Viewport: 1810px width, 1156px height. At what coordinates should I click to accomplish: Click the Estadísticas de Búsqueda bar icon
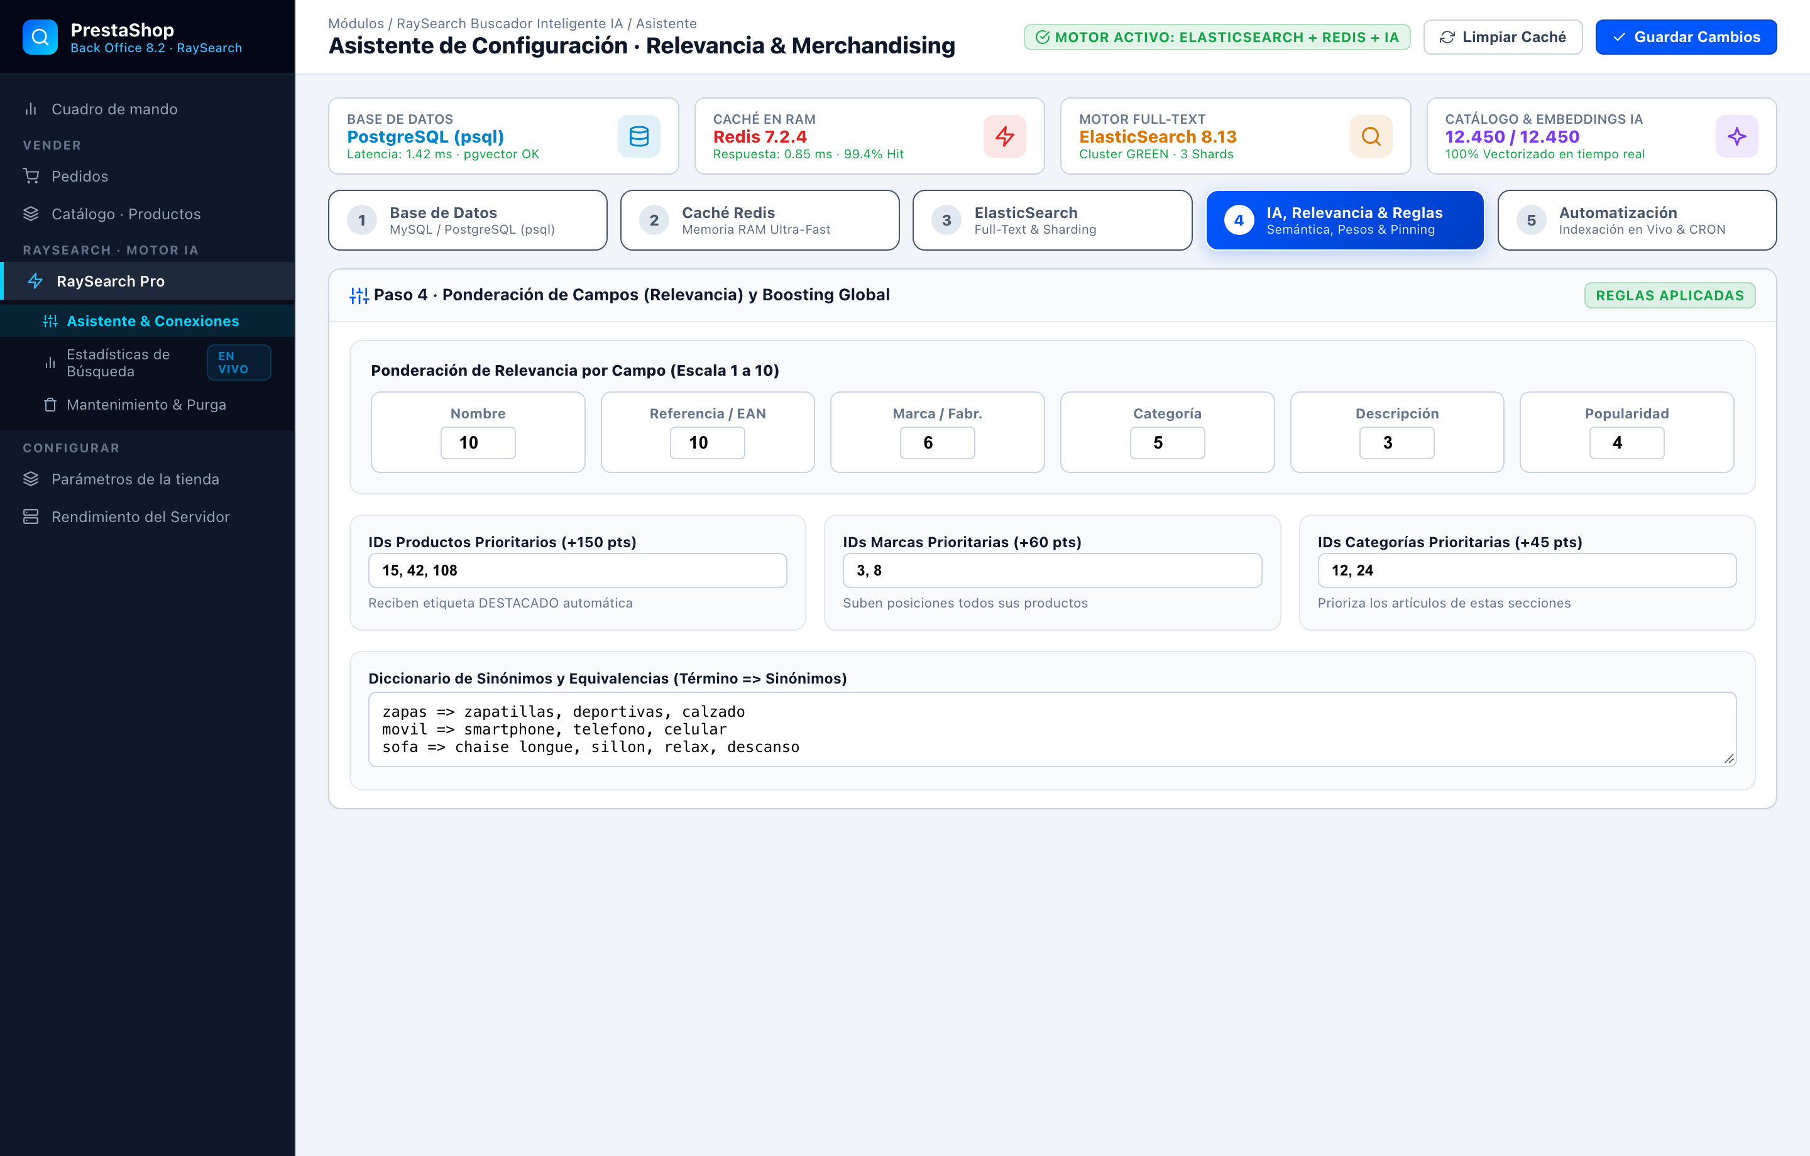(50, 363)
